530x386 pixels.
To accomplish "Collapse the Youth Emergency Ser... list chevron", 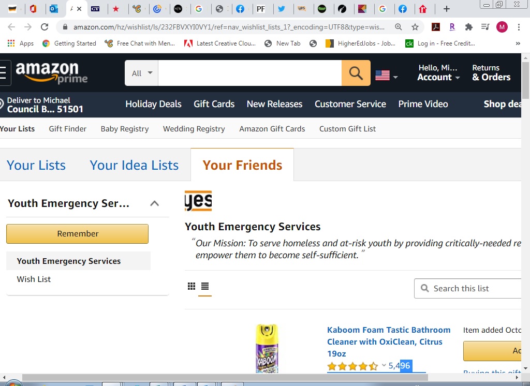I will (154, 203).
